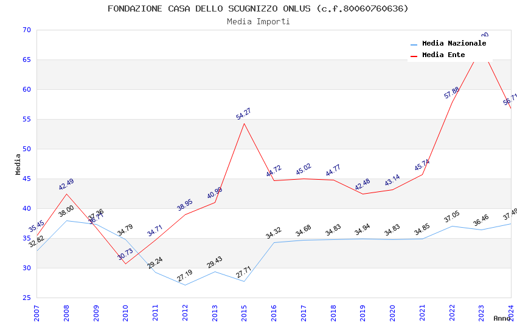
Task: Select year 2021 on the x-axis
Action: (422, 313)
